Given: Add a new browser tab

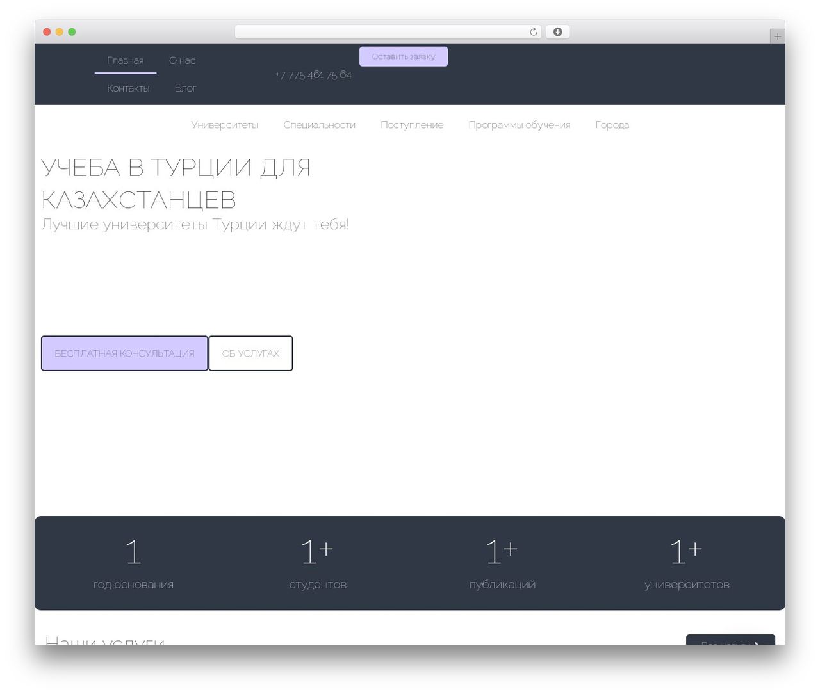Looking at the screenshot, I should tap(777, 36).
